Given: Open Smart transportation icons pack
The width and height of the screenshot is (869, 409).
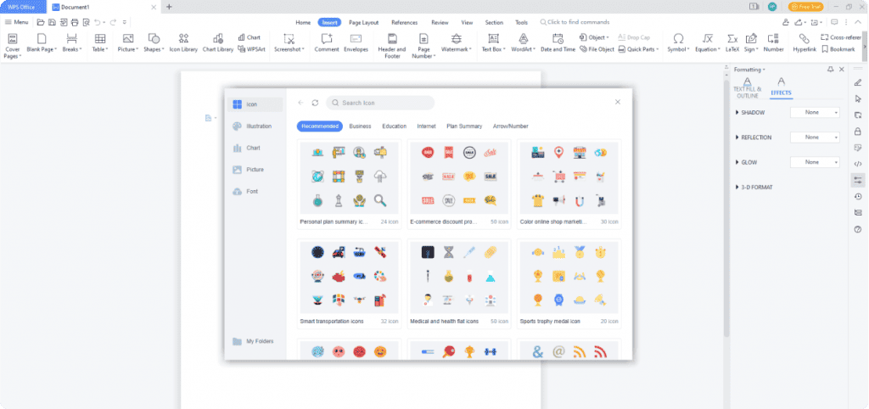Looking at the screenshot, I should pyautogui.click(x=349, y=283).
